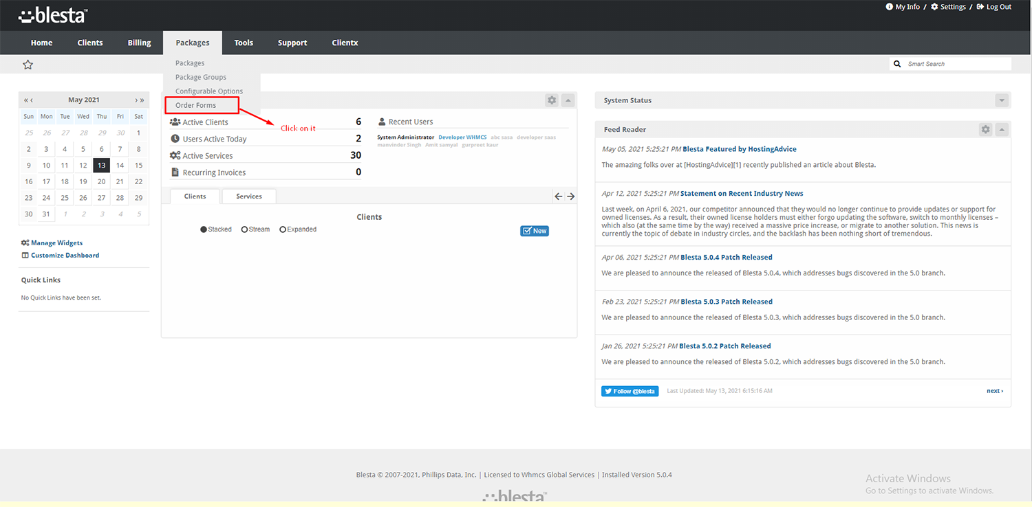Open Settings link in header
Image resolution: width=1032 pixels, height=507 pixels.
pyautogui.click(x=948, y=7)
